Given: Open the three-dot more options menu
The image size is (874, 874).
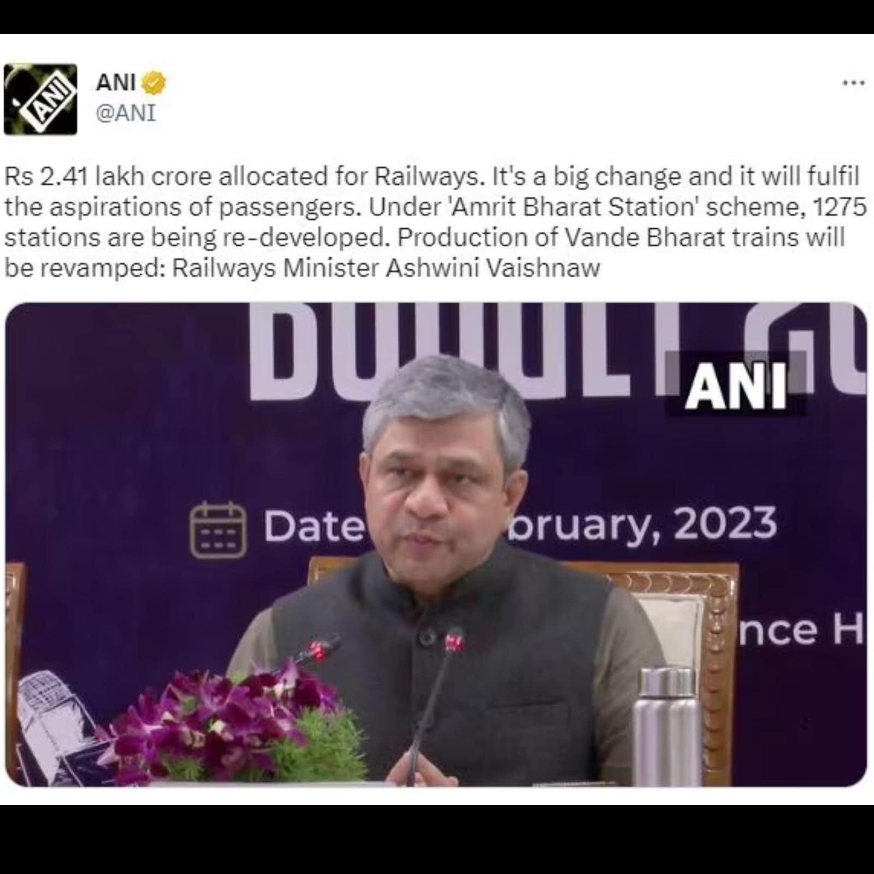Looking at the screenshot, I should 854,84.
